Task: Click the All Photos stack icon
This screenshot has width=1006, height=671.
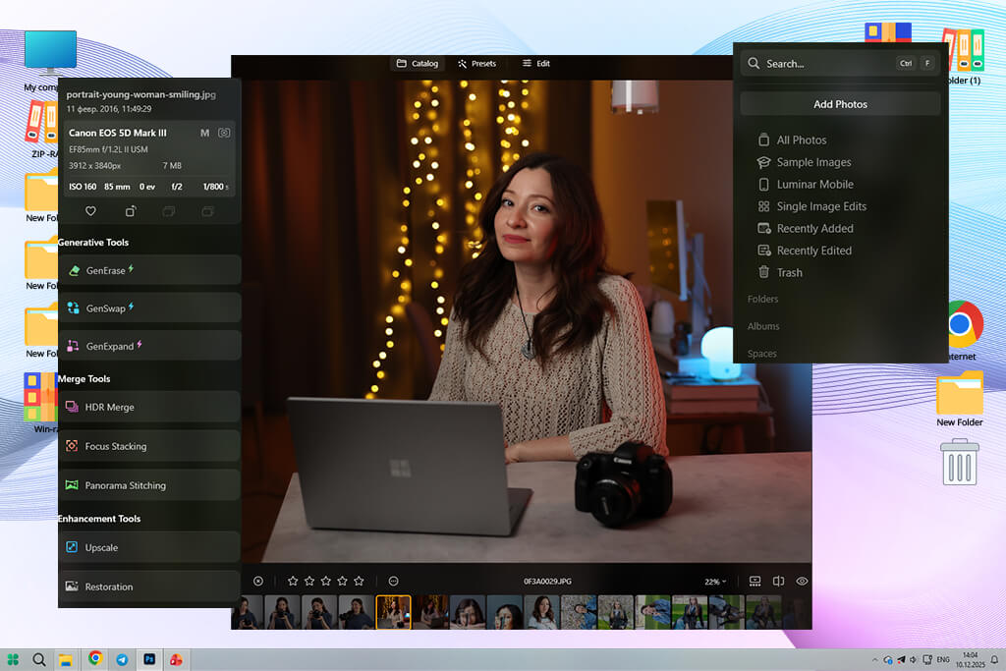Action: pyautogui.click(x=763, y=140)
